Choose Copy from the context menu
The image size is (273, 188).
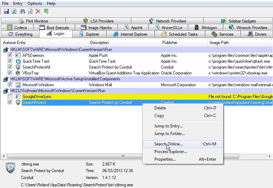(x=183, y=116)
